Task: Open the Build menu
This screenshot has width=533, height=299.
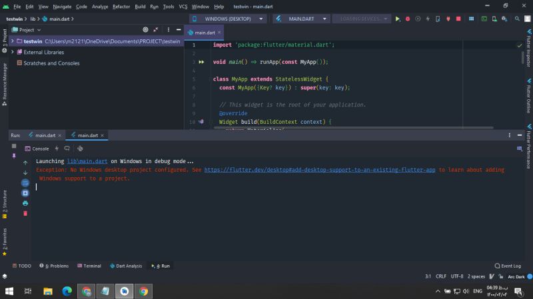Action: [140, 7]
